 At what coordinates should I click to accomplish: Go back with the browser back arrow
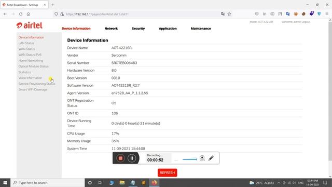[x=5, y=14]
